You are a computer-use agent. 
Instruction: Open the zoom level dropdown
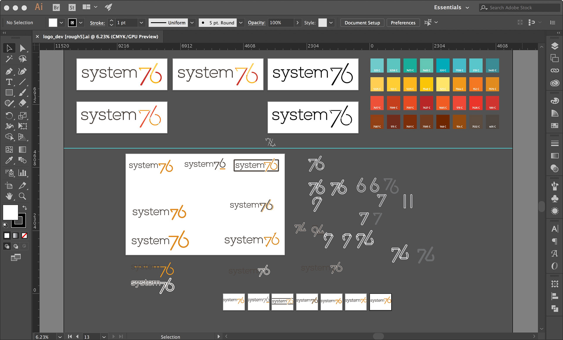[x=60, y=337]
